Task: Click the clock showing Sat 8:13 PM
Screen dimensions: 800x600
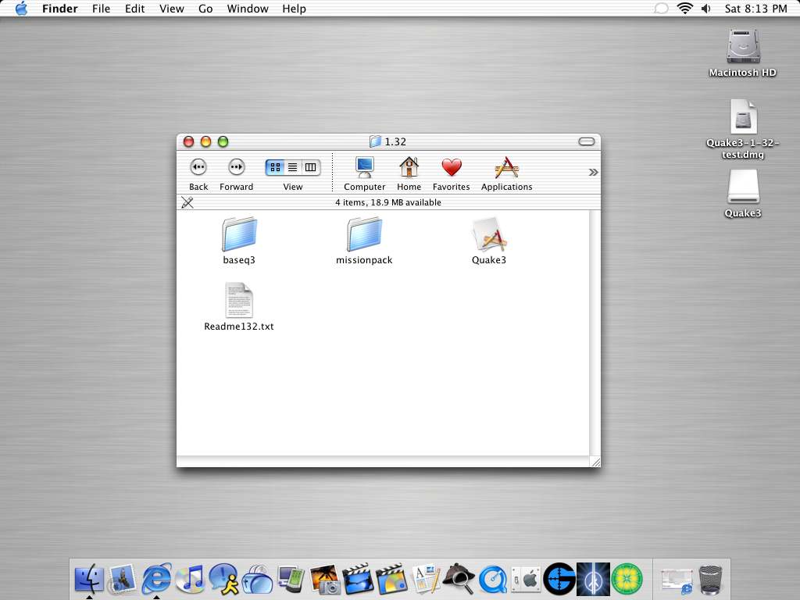Action: (x=755, y=9)
